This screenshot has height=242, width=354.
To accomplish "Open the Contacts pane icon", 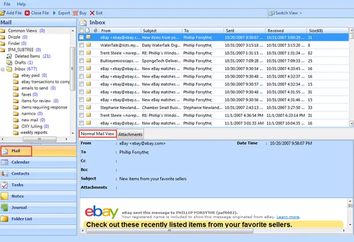I will coord(5,173).
